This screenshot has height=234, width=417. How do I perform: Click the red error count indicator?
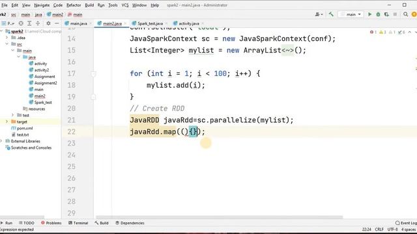point(373,32)
